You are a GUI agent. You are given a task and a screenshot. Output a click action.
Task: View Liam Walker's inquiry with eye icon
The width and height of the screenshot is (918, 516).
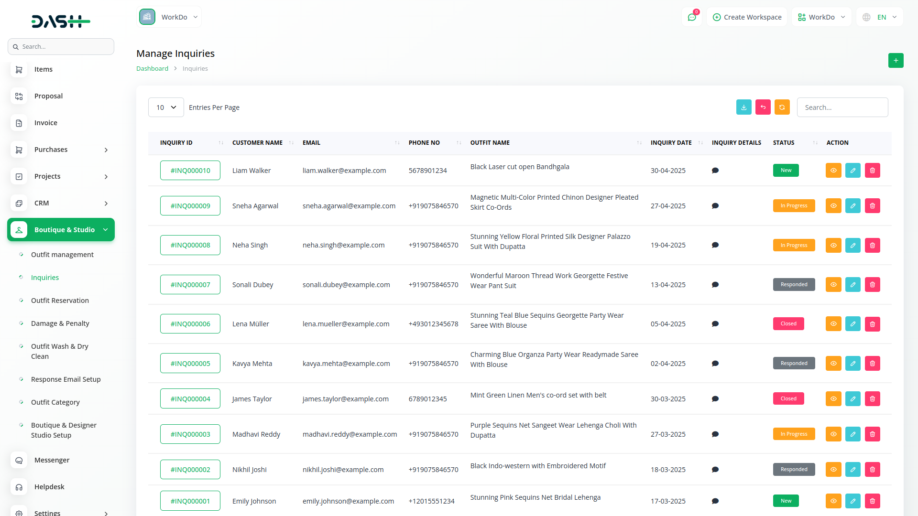pos(833,171)
